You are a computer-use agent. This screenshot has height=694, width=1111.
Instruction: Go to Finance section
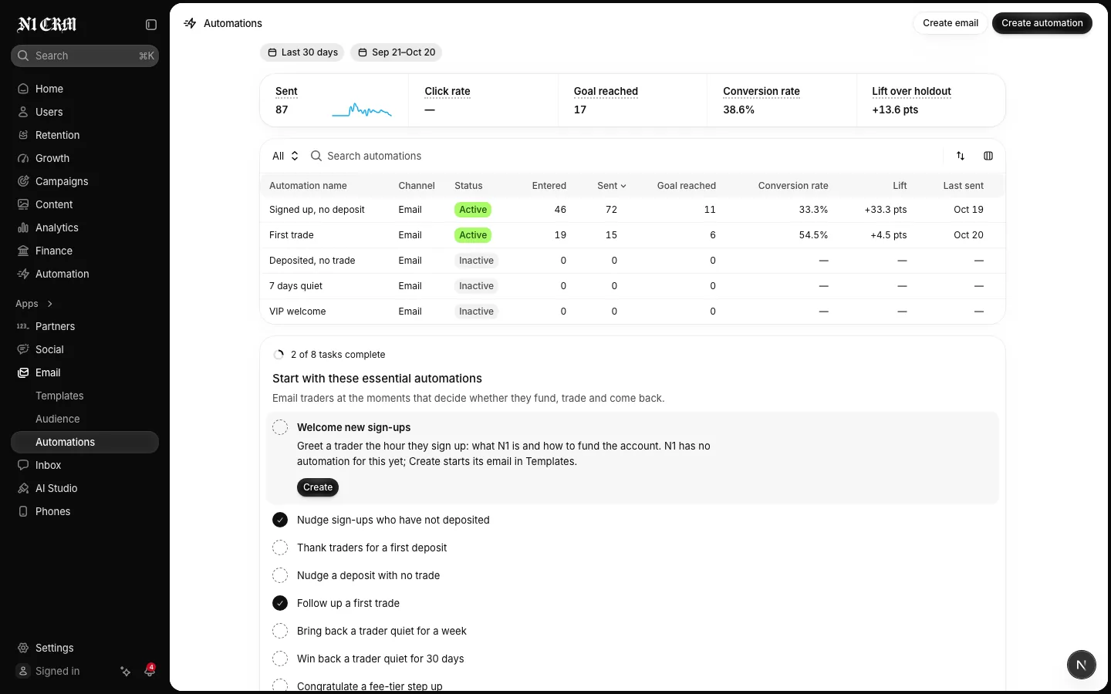click(x=85, y=251)
